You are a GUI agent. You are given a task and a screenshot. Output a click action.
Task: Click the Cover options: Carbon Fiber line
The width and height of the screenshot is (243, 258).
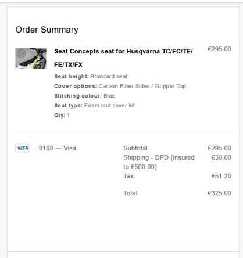120,86
